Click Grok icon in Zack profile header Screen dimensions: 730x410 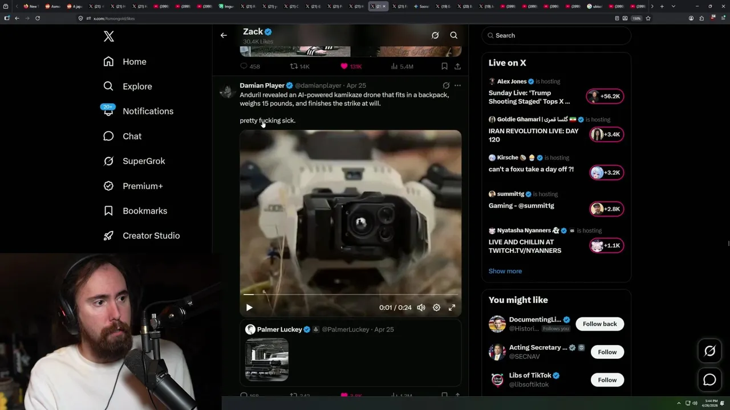click(435, 35)
